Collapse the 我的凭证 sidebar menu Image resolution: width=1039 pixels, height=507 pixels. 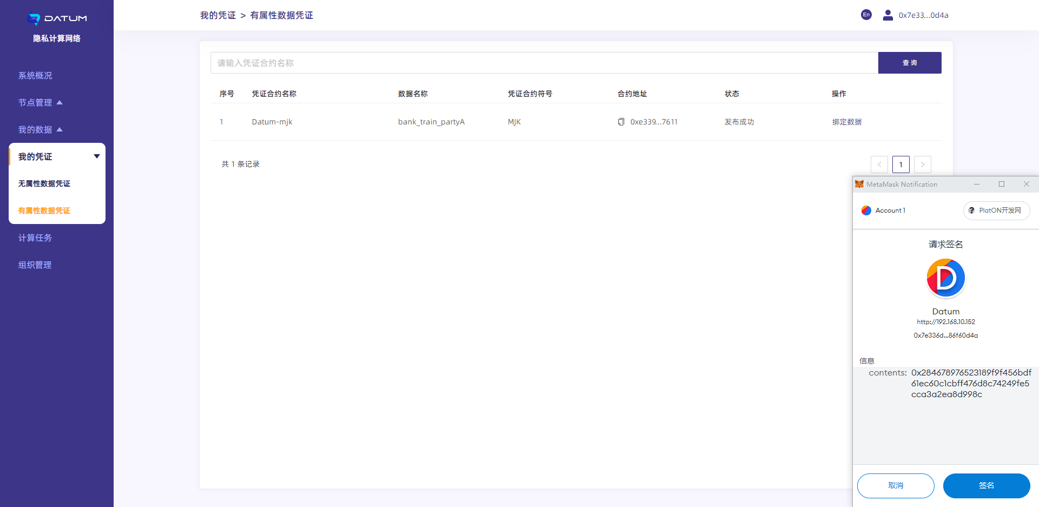(57, 156)
